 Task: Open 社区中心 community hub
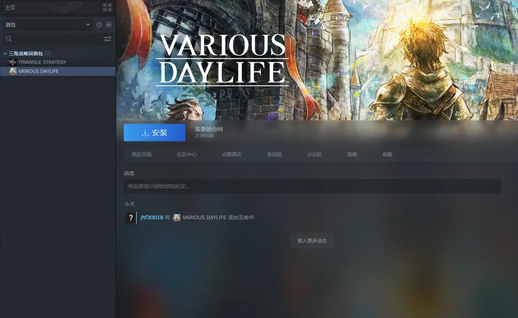pyautogui.click(x=187, y=154)
